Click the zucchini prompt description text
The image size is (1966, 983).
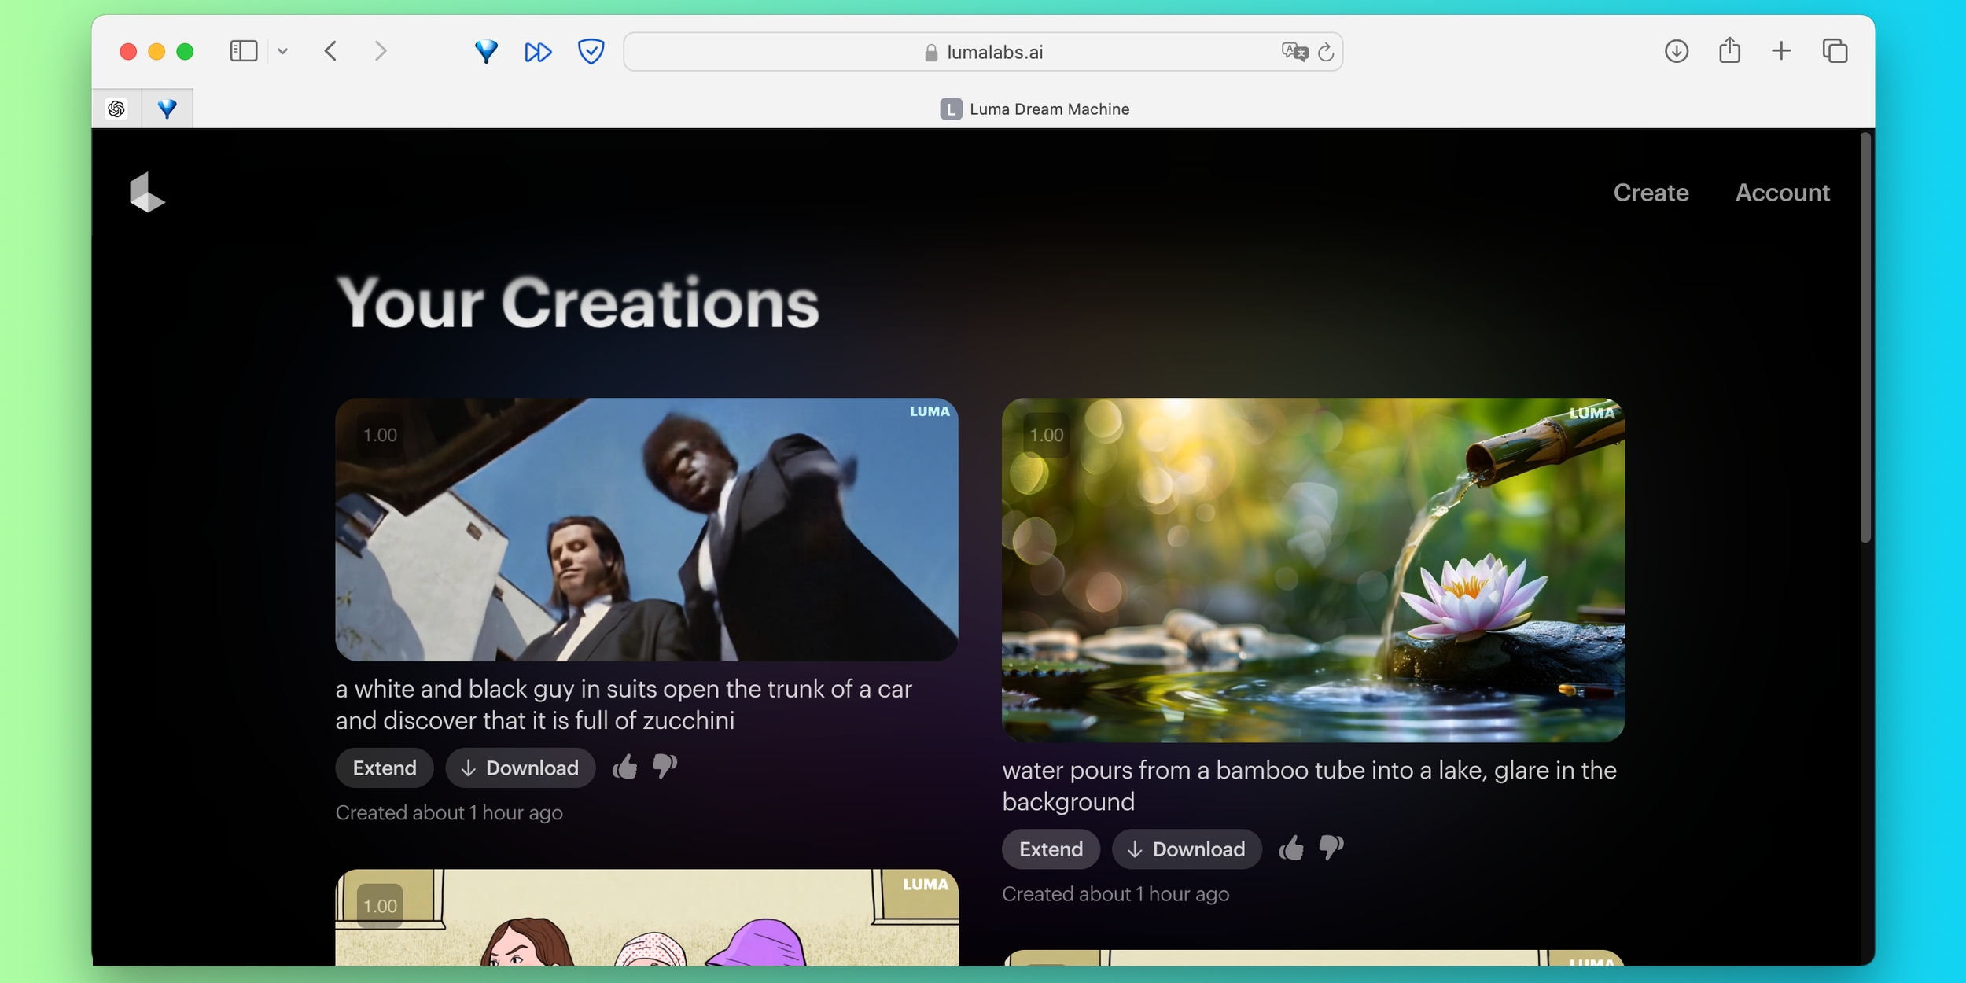point(624,705)
